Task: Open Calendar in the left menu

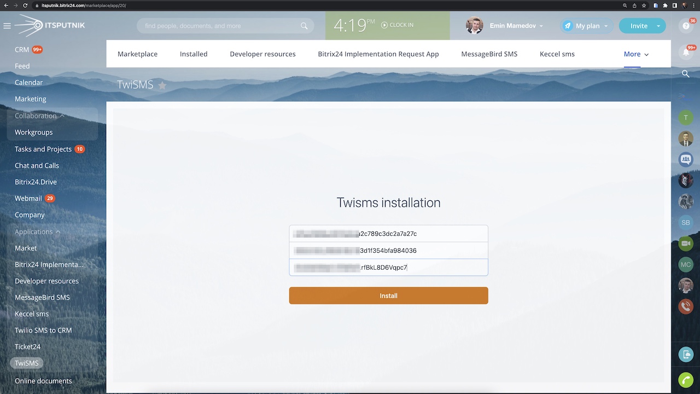Action: [x=28, y=83]
